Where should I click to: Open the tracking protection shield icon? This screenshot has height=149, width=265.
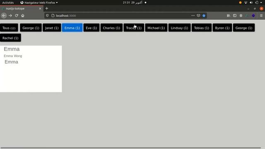tap(47, 16)
